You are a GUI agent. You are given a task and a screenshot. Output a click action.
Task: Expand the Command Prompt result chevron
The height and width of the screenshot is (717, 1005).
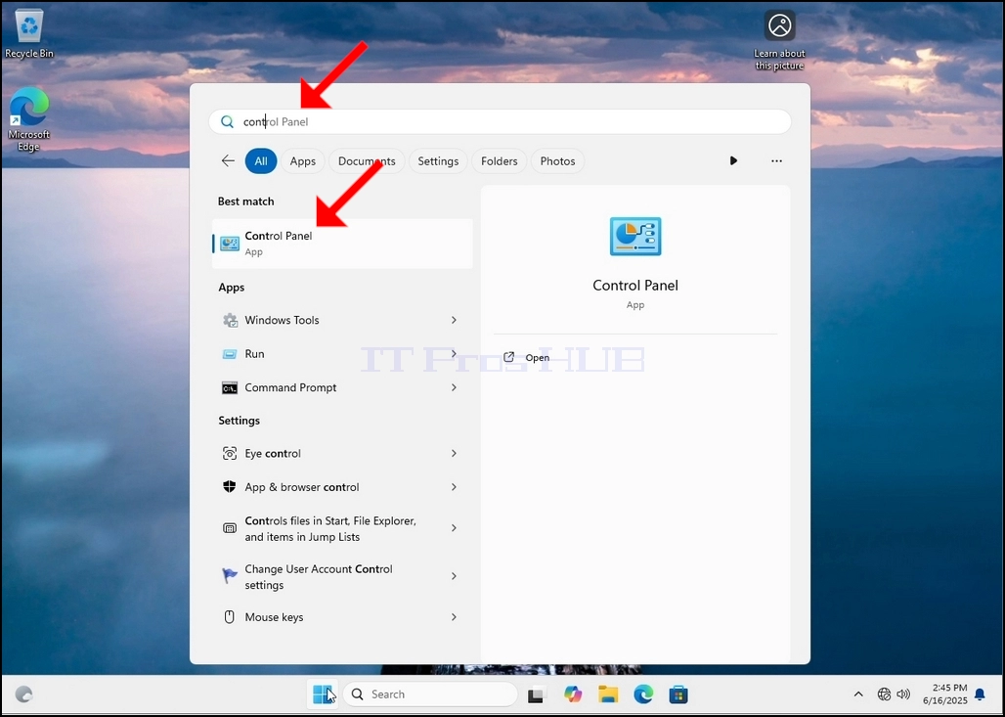tap(454, 388)
